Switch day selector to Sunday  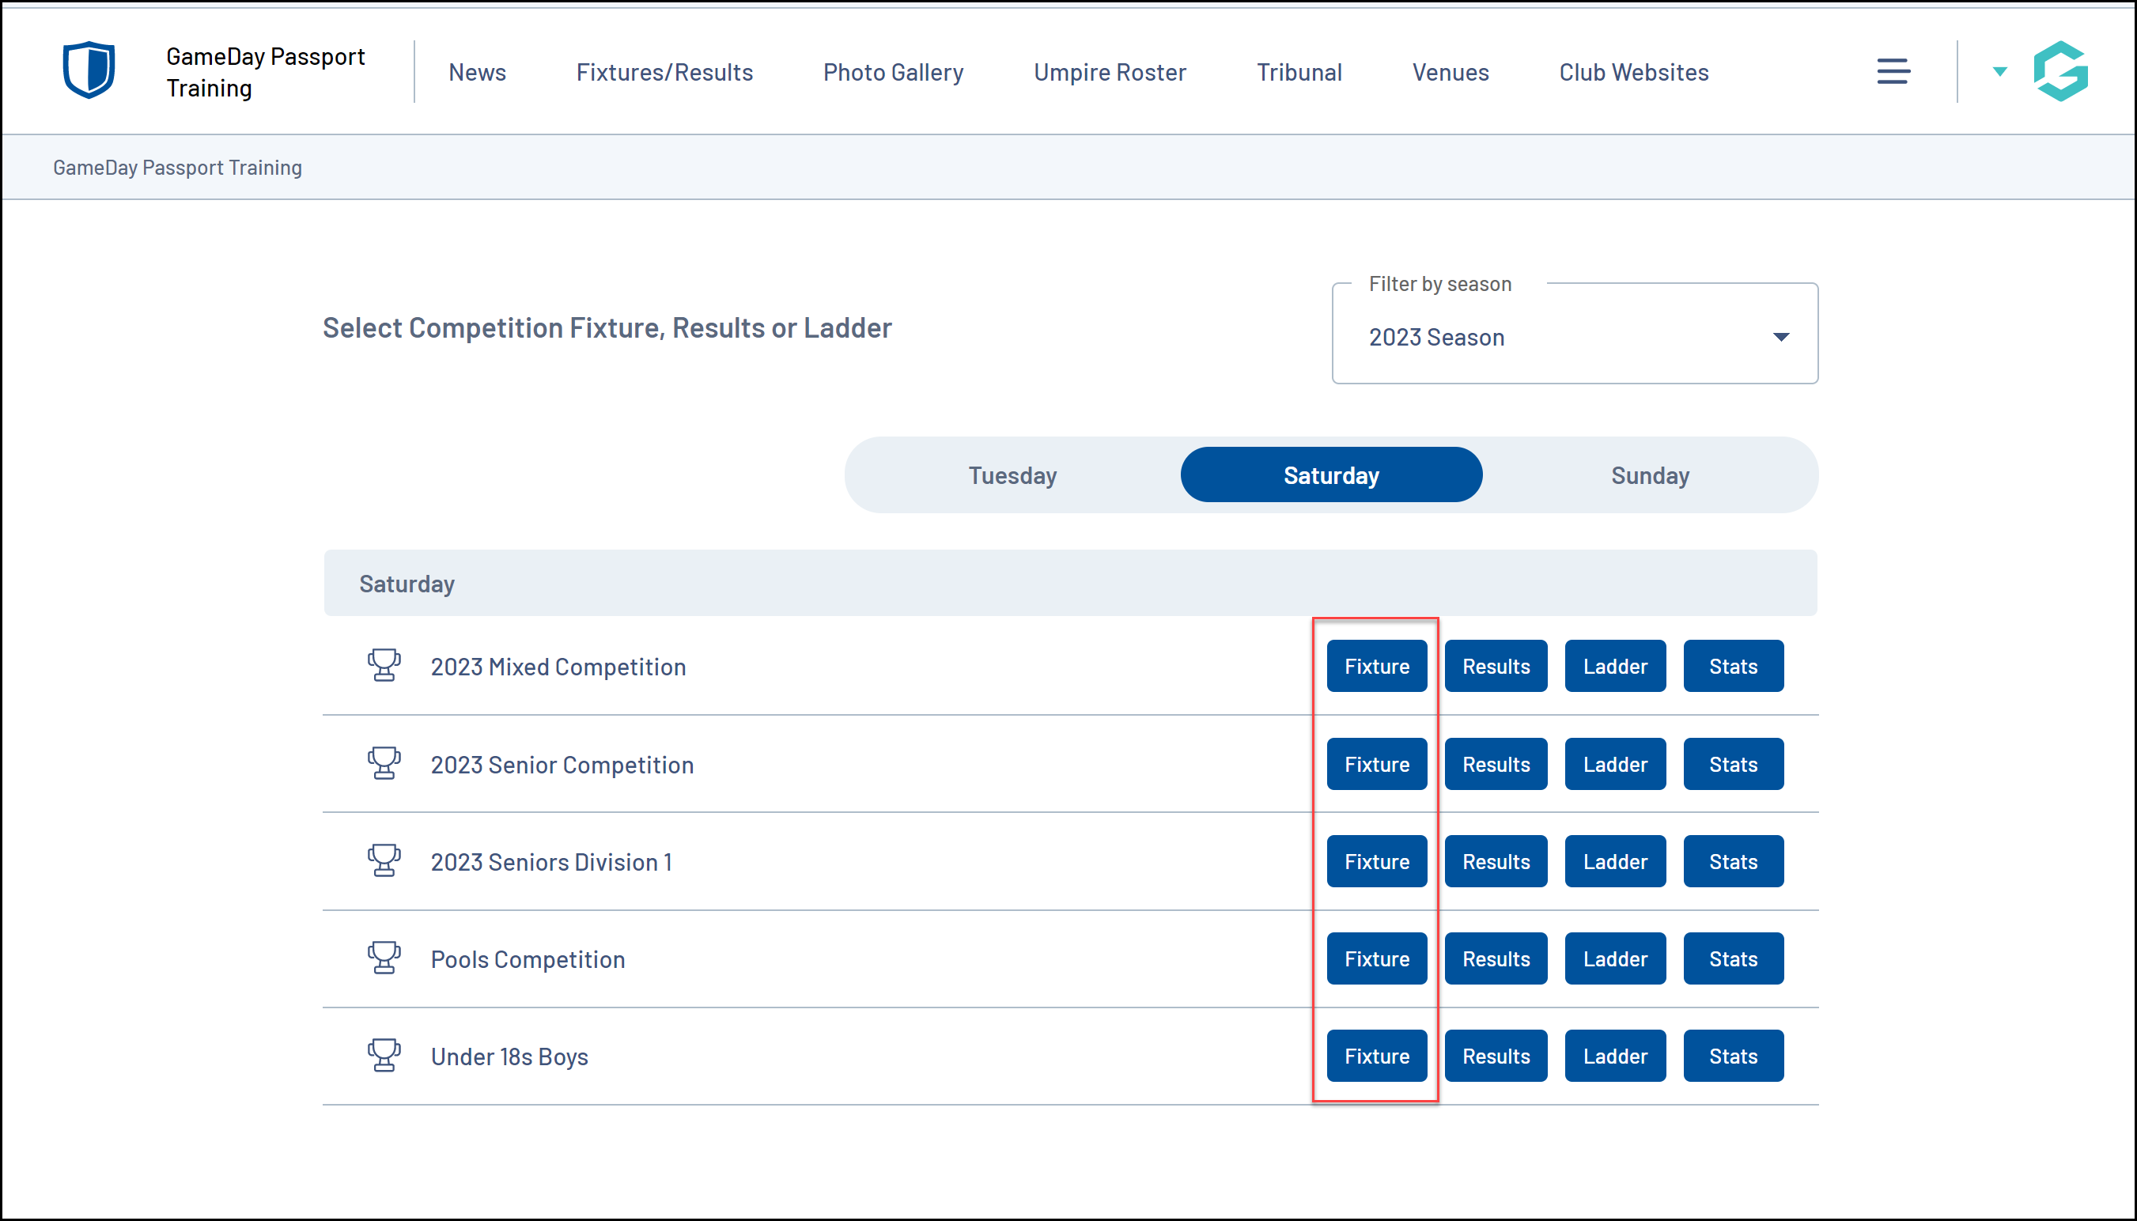click(x=1650, y=475)
